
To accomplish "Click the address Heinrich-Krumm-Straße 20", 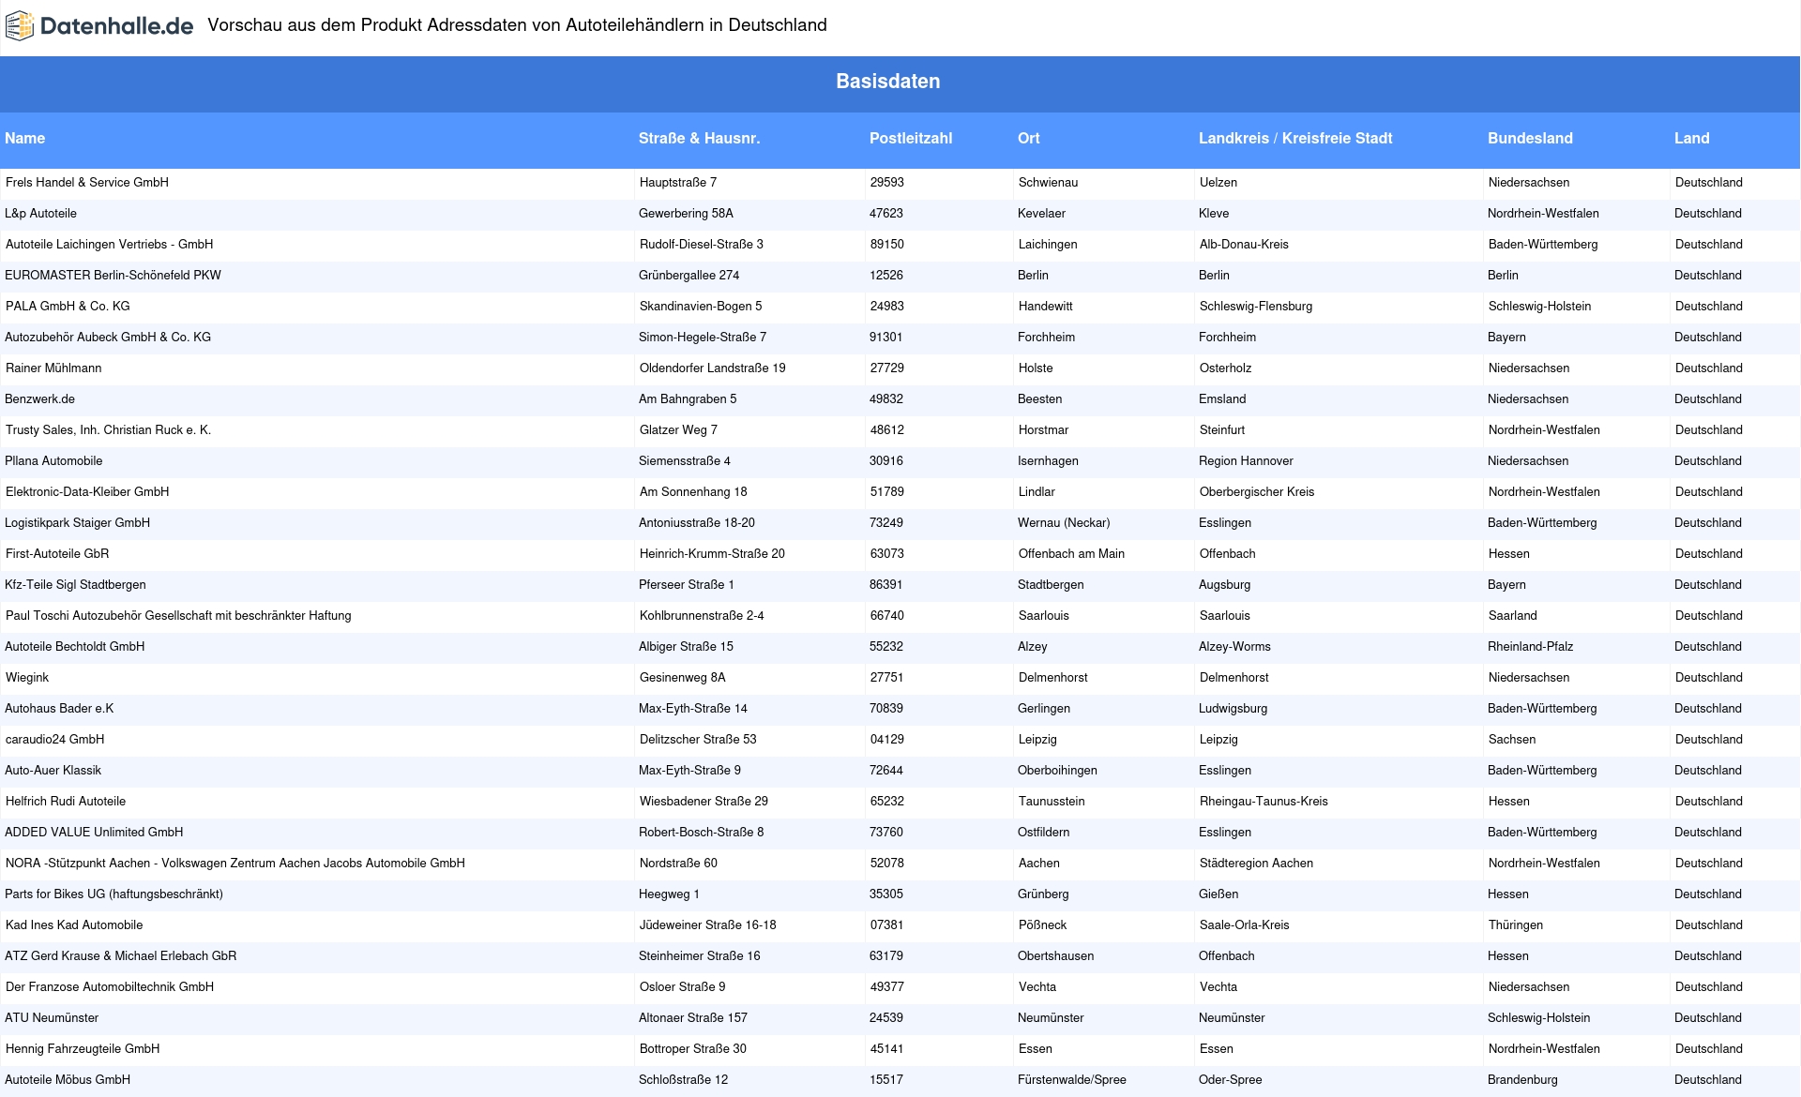I will coord(713,554).
